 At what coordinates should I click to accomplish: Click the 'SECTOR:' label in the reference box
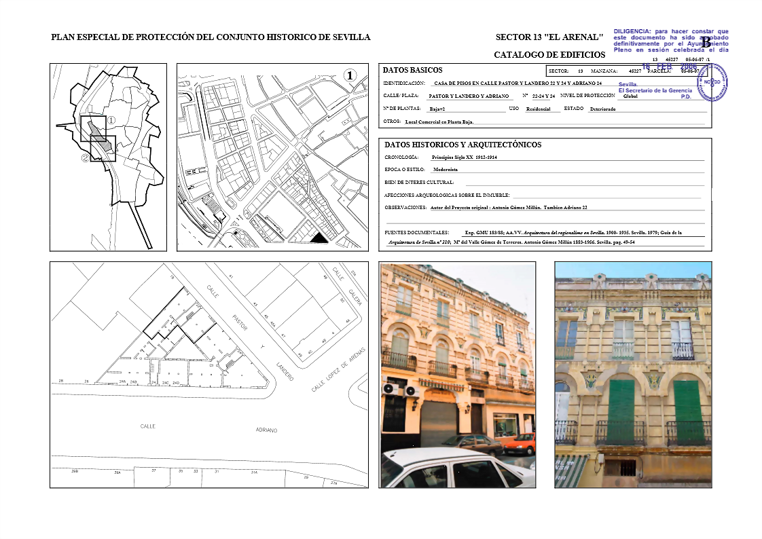(558, 71)
